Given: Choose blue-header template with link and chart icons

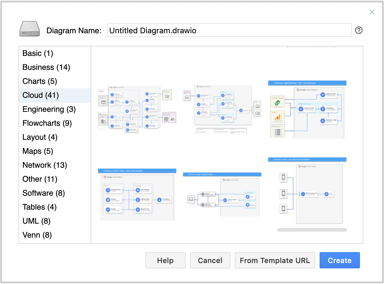Looking at the screenshot, I should [x=307, y=110].
